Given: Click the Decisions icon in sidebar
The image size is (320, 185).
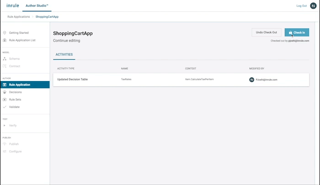Looking at the screenshot, I should click(5, 92).
